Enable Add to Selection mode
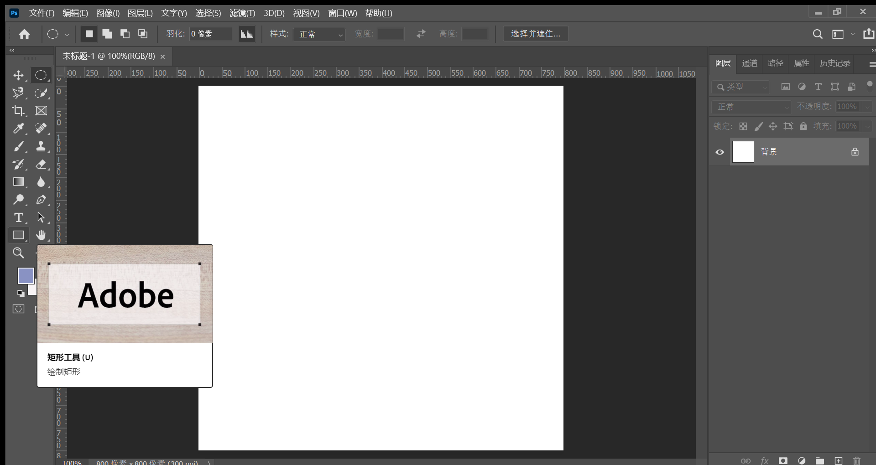This screenshot has height=465, width=876. tap(107, 34)
